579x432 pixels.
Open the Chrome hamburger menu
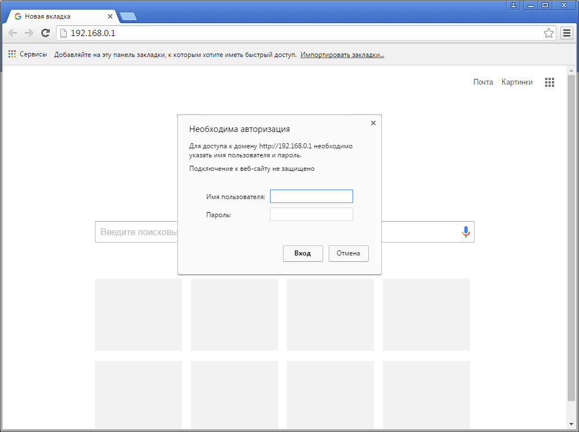(x=567, y=33)
